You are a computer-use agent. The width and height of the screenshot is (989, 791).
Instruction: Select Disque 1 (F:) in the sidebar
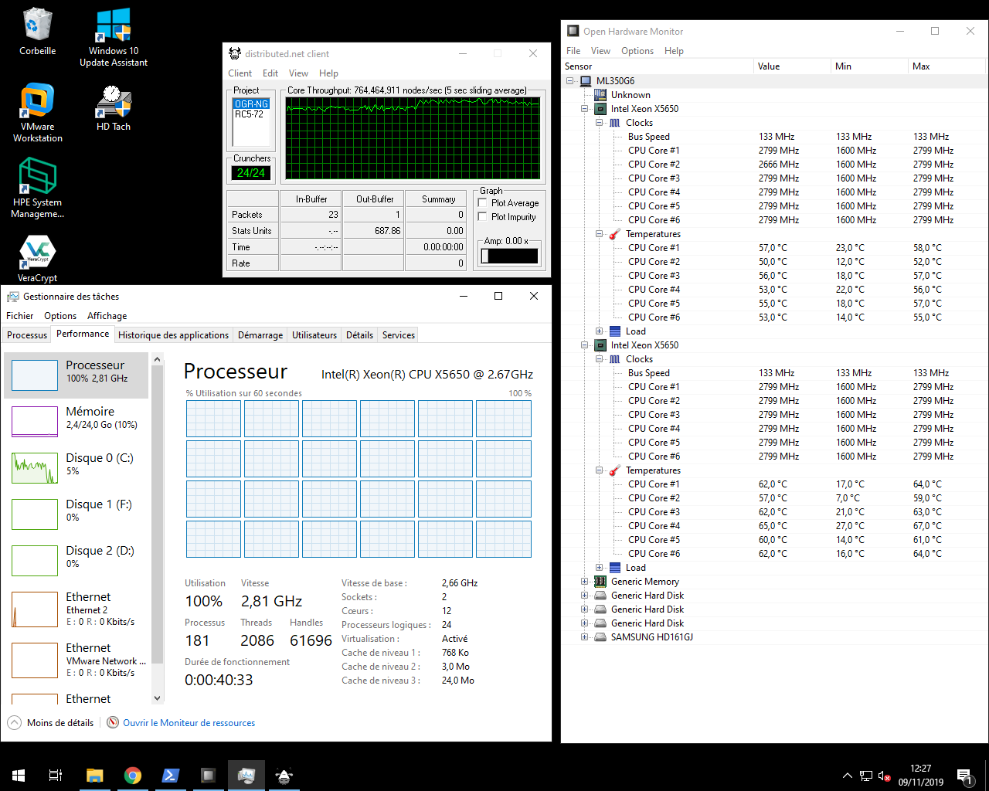click(76, 514)
